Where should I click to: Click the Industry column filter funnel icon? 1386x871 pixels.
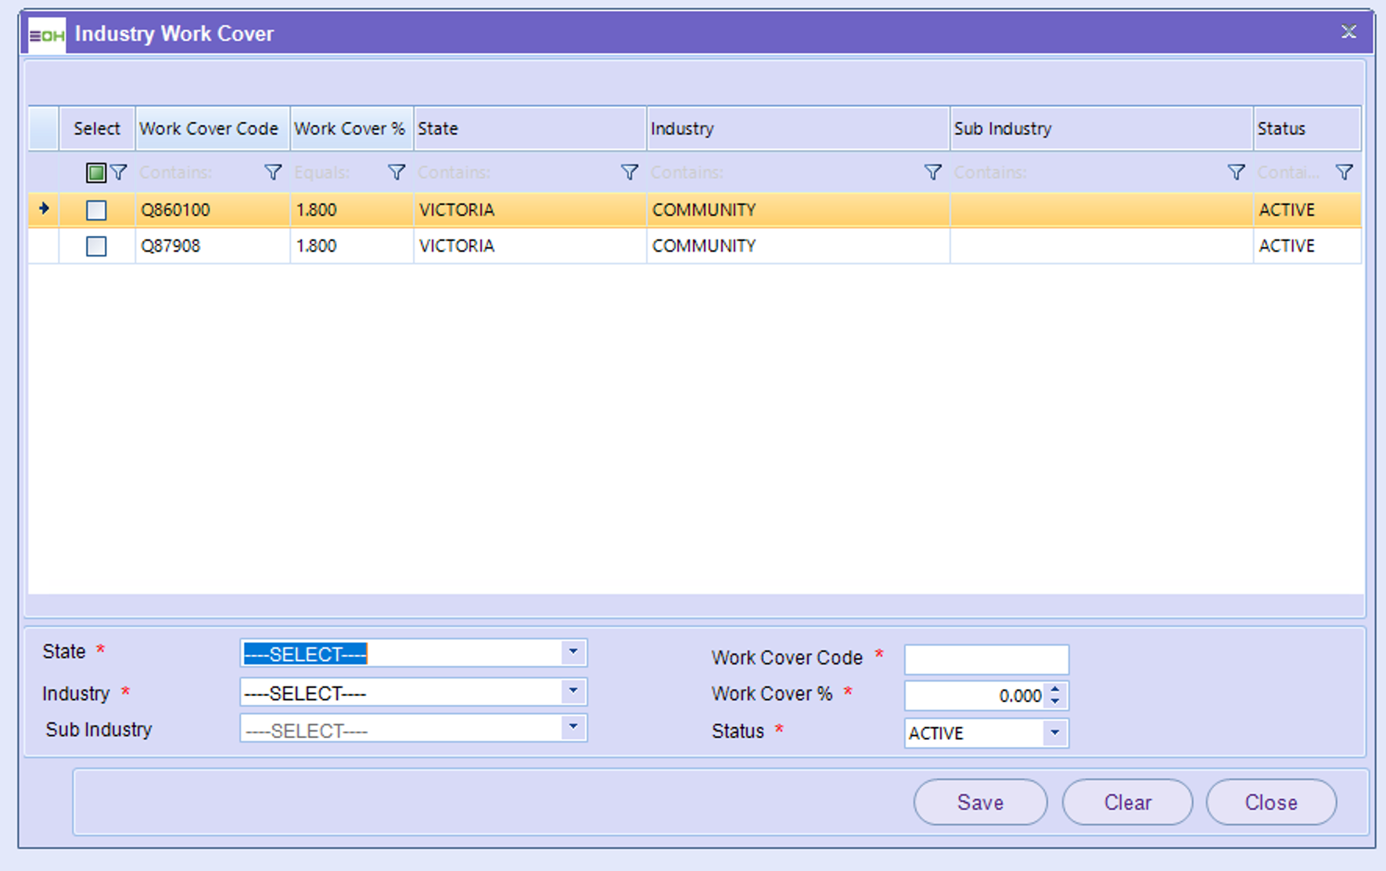[932, 172]
